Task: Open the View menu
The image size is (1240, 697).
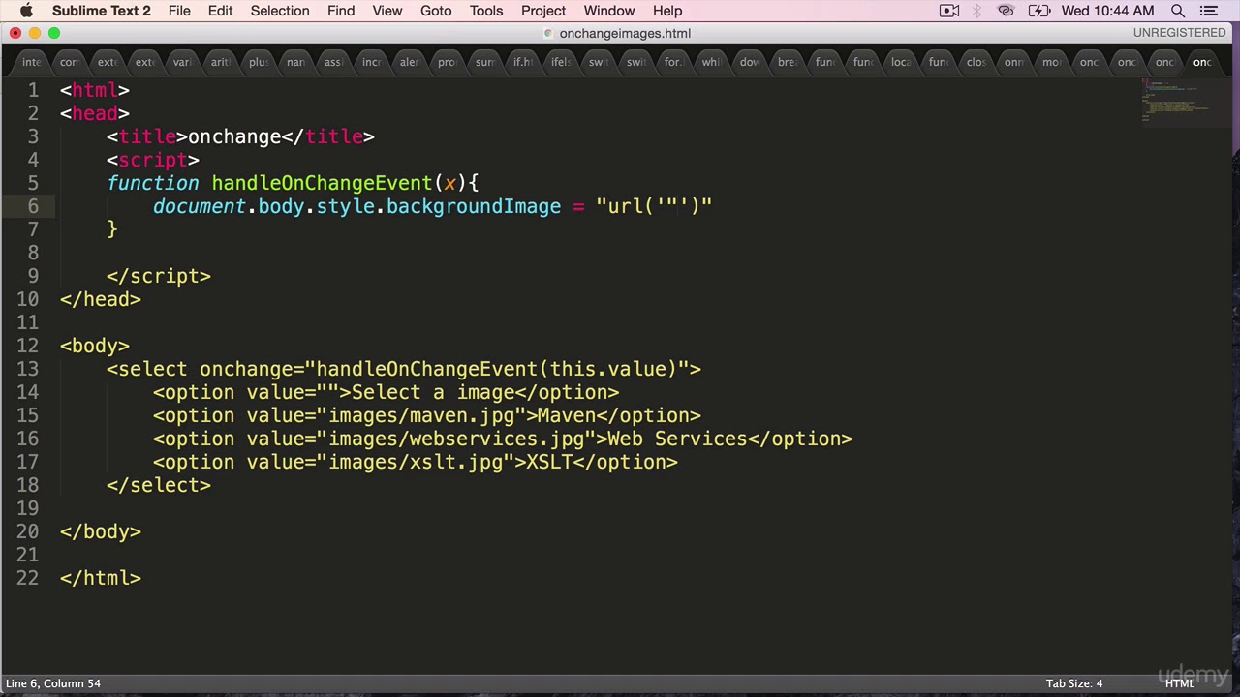Action: coord(387,11)
